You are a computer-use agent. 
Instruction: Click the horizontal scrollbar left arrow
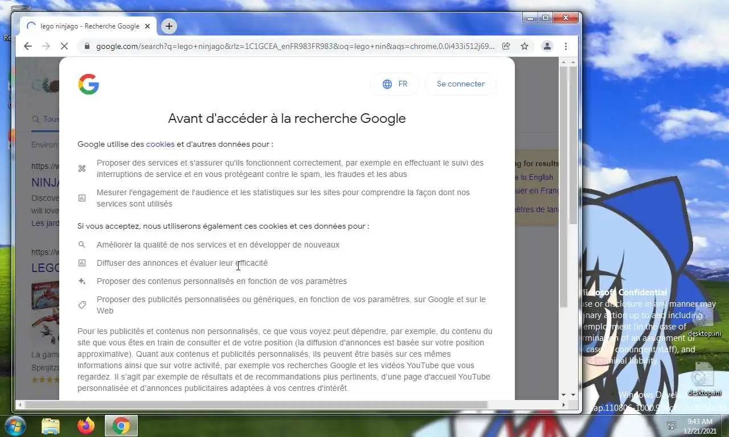[x=19, y=405]
